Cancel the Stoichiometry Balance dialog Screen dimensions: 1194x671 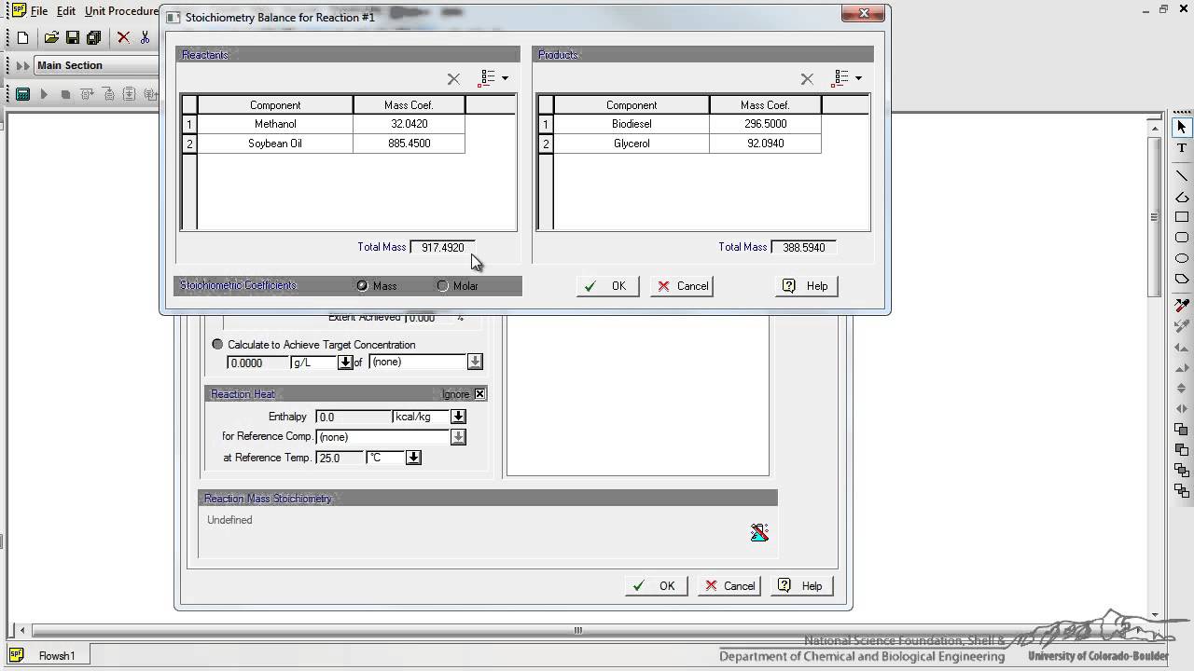pyautogui.click(x=682, y=286)
